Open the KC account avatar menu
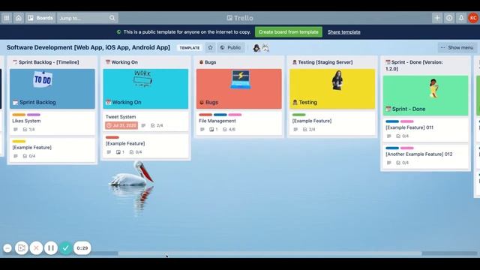The height and width of the screenshot is (270, 480). [x=473, y=18]
